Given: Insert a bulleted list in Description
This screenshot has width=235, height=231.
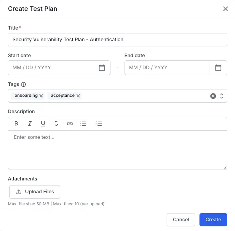Looking at the screenshot, I should click(83, 124).
